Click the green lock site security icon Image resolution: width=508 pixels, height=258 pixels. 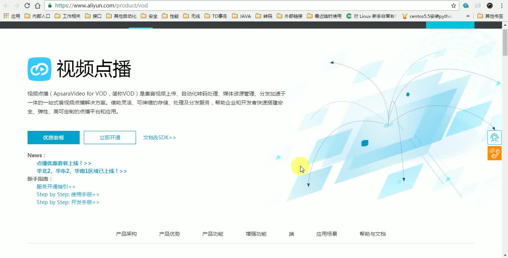(x=50, y=6)
